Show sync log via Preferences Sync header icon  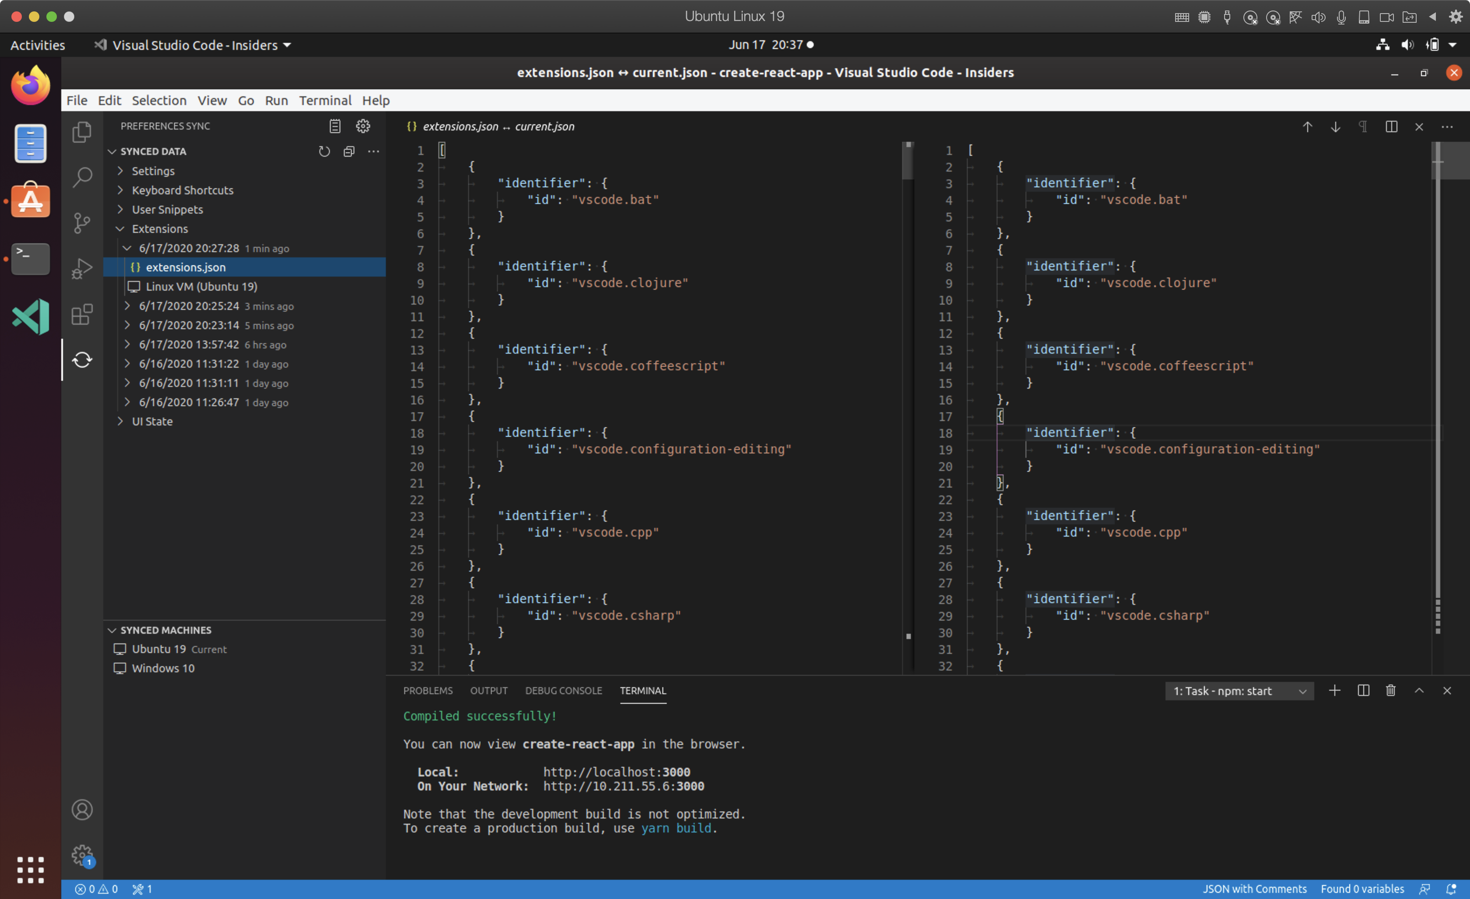tap(335, 126)
